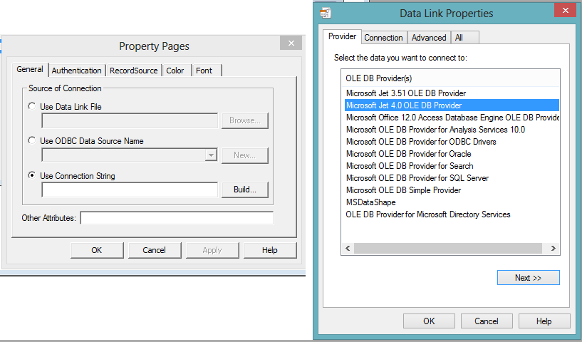The height and width of the screenshot is (342, 582).
Task: Click the provider list right scroll arrow
Action: point(553,248)
